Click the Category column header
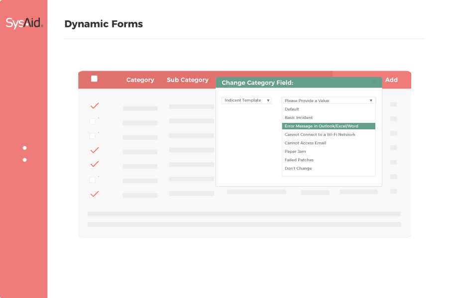The height and width of the screenshot is (298, 449). 140,80
